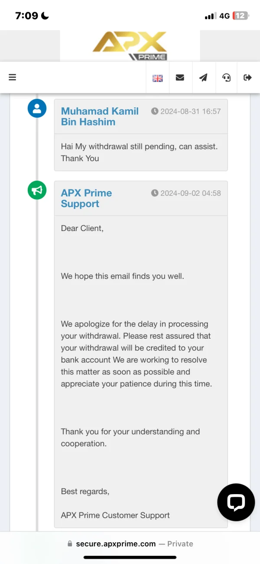Image resolution: width=260 pixels, height=564 pixels.
Task: Click the support reply message body
Action: coord(136,354)
